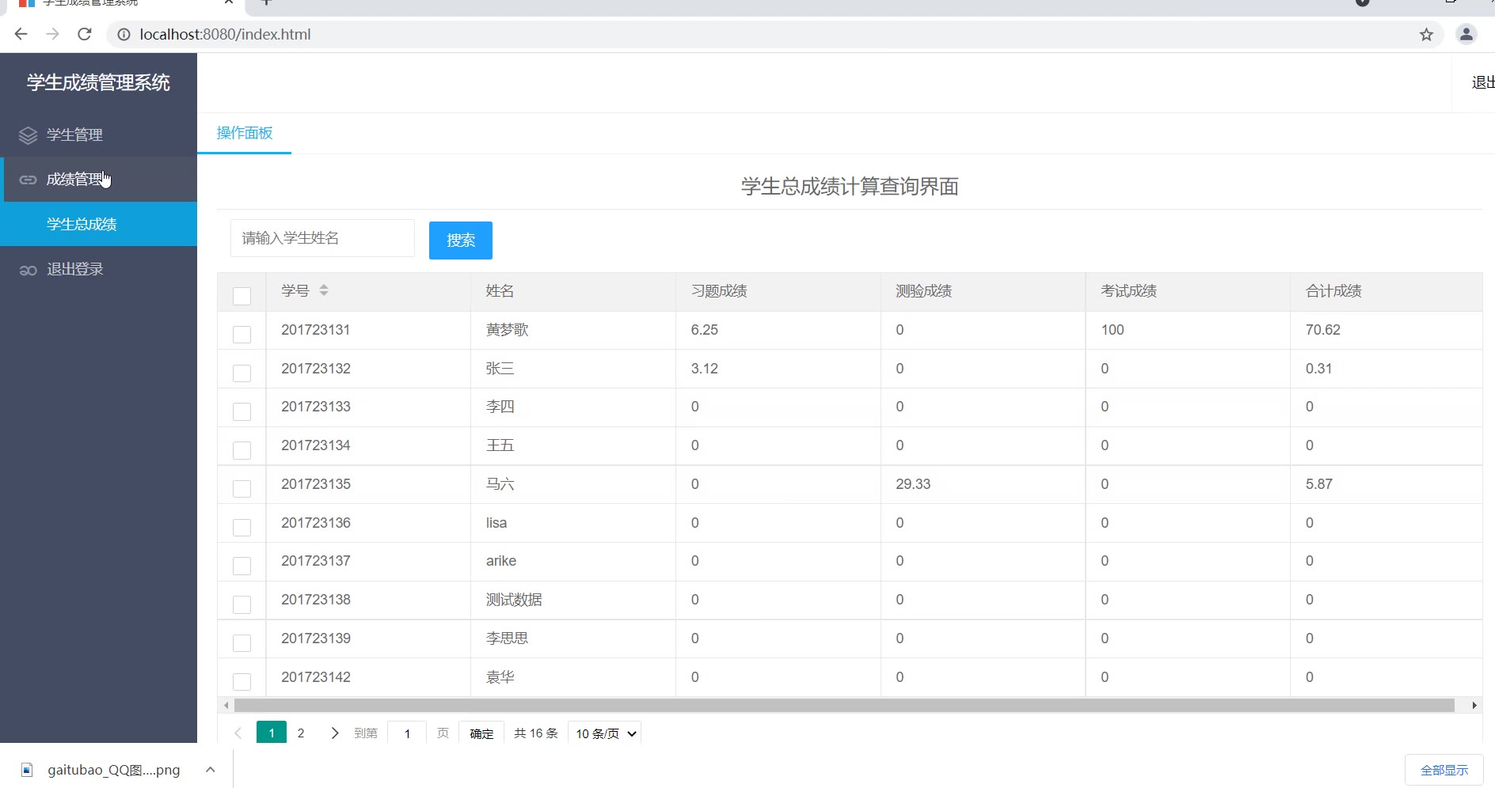Click the layers icon beside 学生管理
This screenshot has height=788, width=1495.
pyautogui.click(x=28, y=135)
